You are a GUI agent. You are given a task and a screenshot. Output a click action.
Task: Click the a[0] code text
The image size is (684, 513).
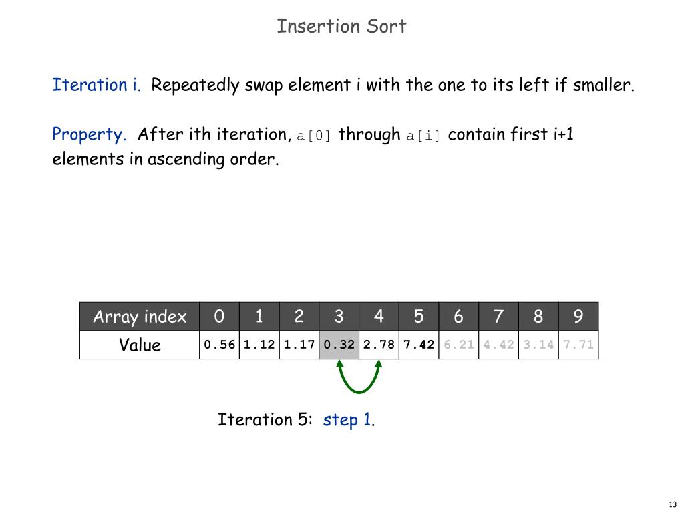pos(314,136)
